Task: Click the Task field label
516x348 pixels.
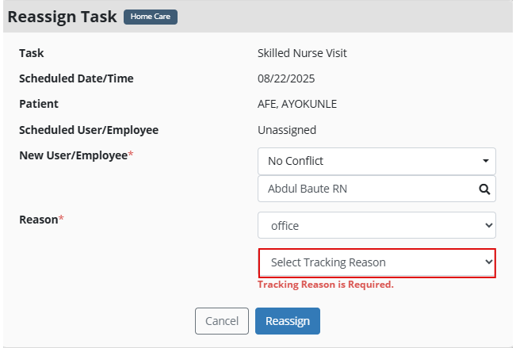Action: [32, 53]
